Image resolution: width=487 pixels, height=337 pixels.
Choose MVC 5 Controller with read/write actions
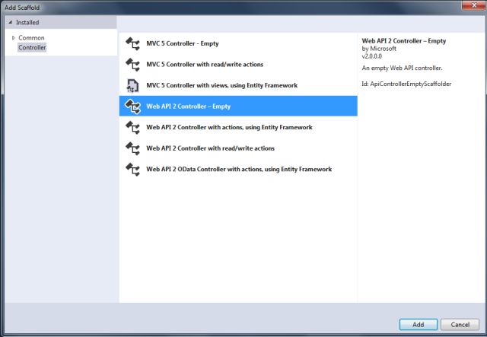click(238, 65)
